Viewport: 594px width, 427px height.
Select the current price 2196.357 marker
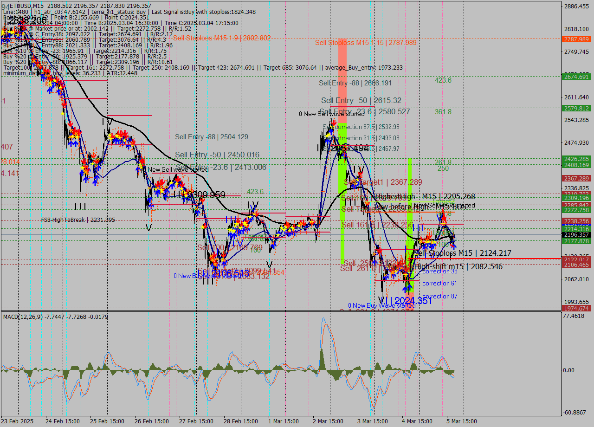[576, 235]
